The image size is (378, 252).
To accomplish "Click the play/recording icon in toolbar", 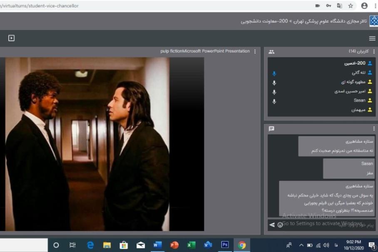I will pos(12,38).
